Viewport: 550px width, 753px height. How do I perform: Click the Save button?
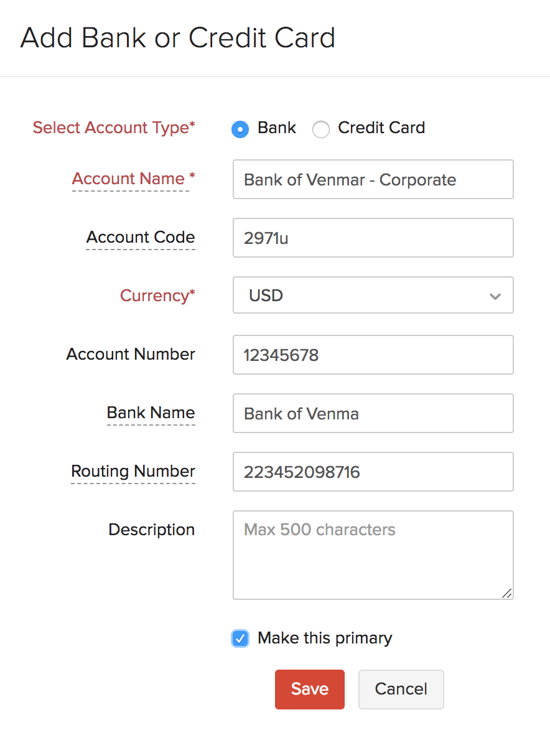(x=309, y=689)
